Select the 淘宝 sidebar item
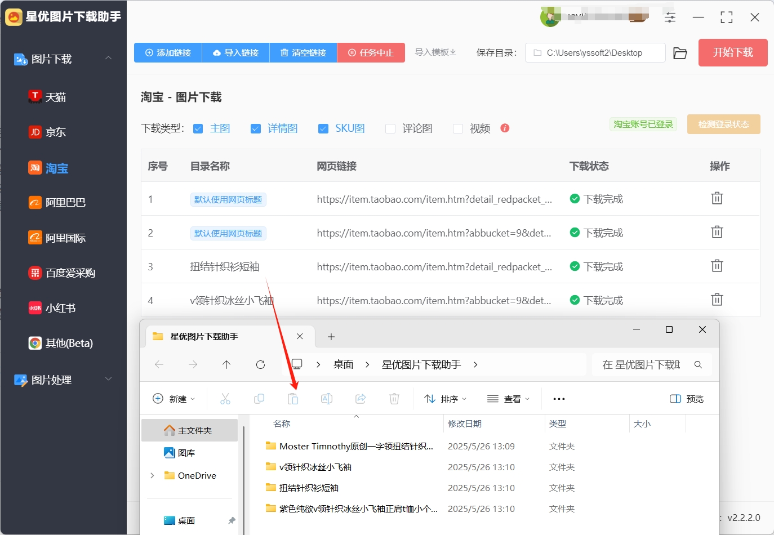The image size is (774, 535). click(x=49, y=168)
